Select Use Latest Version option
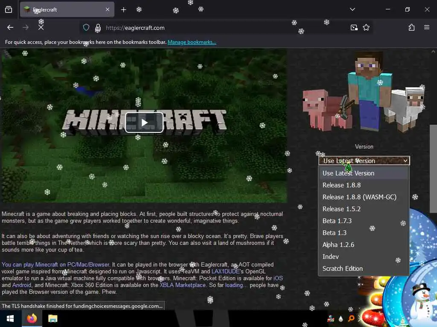437x327 pixels. point(364,173)
